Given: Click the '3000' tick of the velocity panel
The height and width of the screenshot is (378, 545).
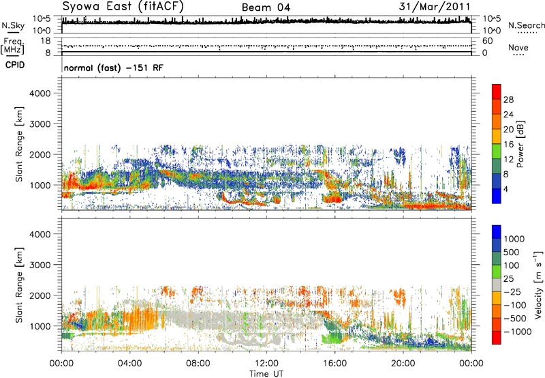Looking at the screenshot, I should (x=40, y=265).
